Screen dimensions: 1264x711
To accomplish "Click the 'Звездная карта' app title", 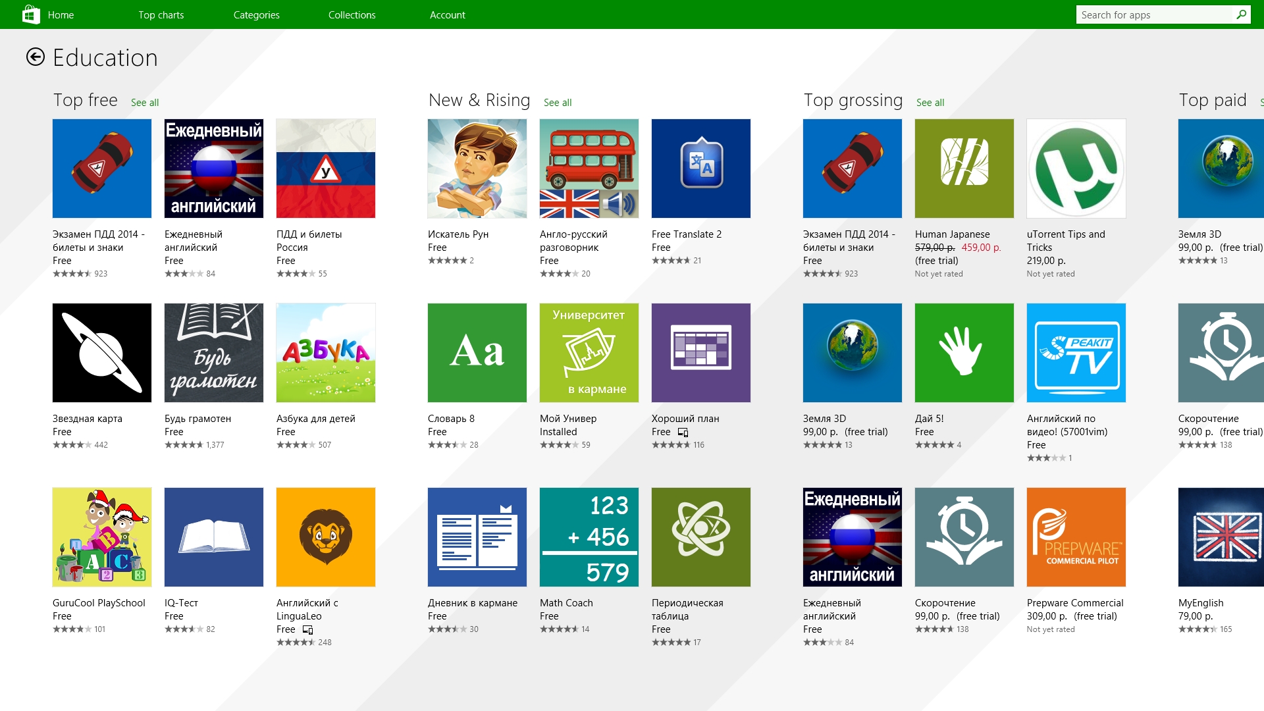I will tap(88, 419).
